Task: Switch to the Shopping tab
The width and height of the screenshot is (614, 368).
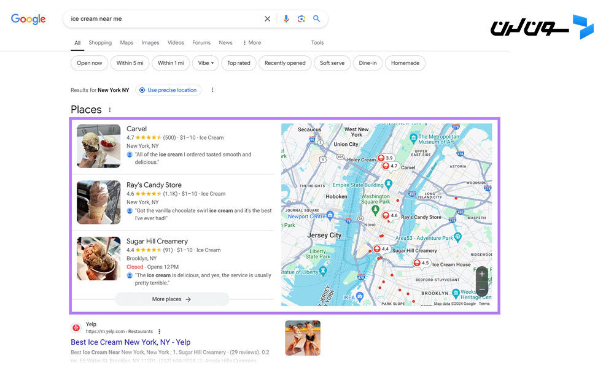Action: coord(100,43)
